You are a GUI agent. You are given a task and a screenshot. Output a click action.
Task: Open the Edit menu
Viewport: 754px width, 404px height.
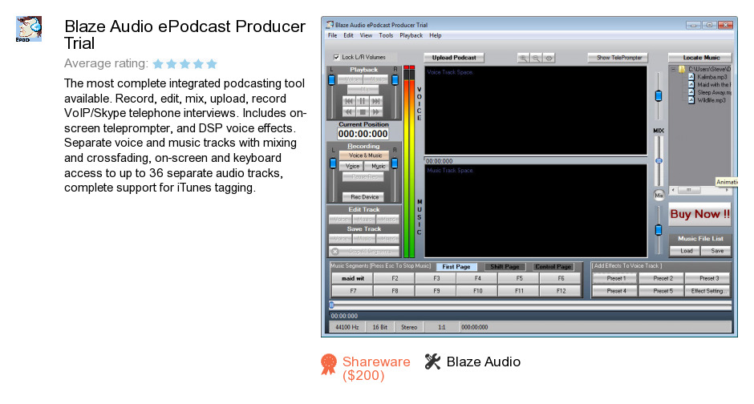tap(349, 35)
